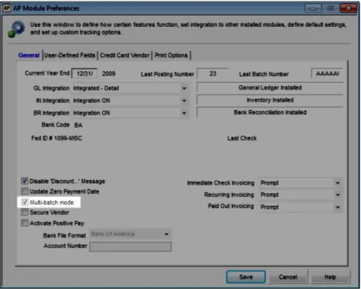Screen dimensions: 361x289
Task: Click the Cancel button
Action: [x=288, y=277]
